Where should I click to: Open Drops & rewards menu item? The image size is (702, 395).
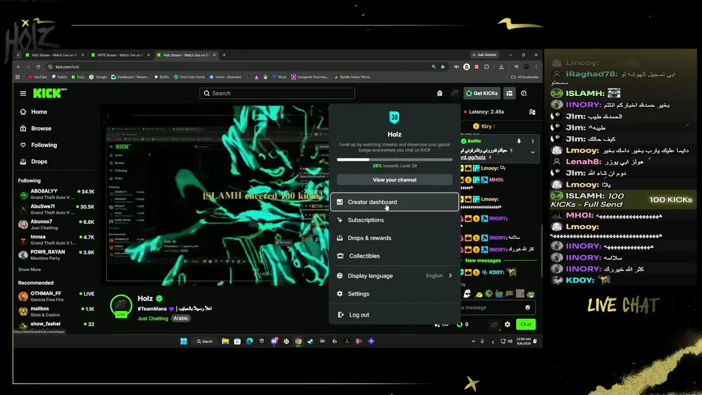tap(394, 238)
